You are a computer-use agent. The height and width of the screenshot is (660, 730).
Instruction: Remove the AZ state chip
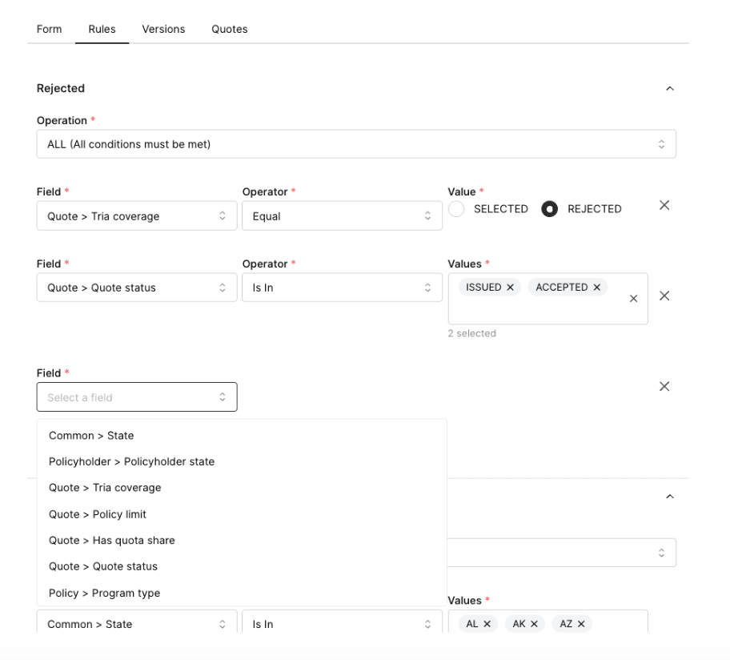point(581,624)
